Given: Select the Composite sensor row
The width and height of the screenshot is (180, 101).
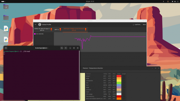Looking at the screenshot, I should [x=106, y=81].
